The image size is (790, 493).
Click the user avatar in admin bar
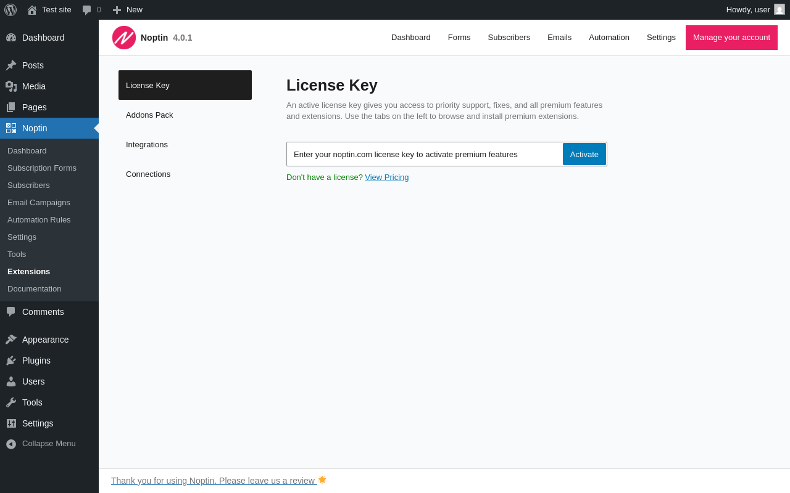780,10
